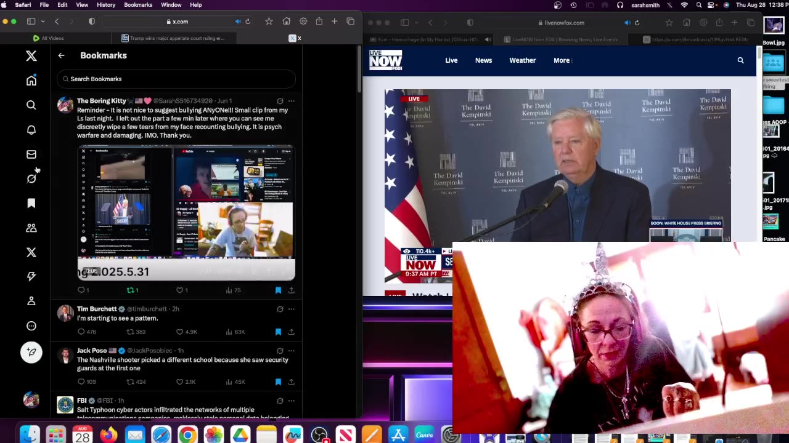Image resolution: width=789 pixels, height=443 pixels.
Task: Open The Boring Kitty's embedded video thumbnail
Action: [x=186, y=213]
